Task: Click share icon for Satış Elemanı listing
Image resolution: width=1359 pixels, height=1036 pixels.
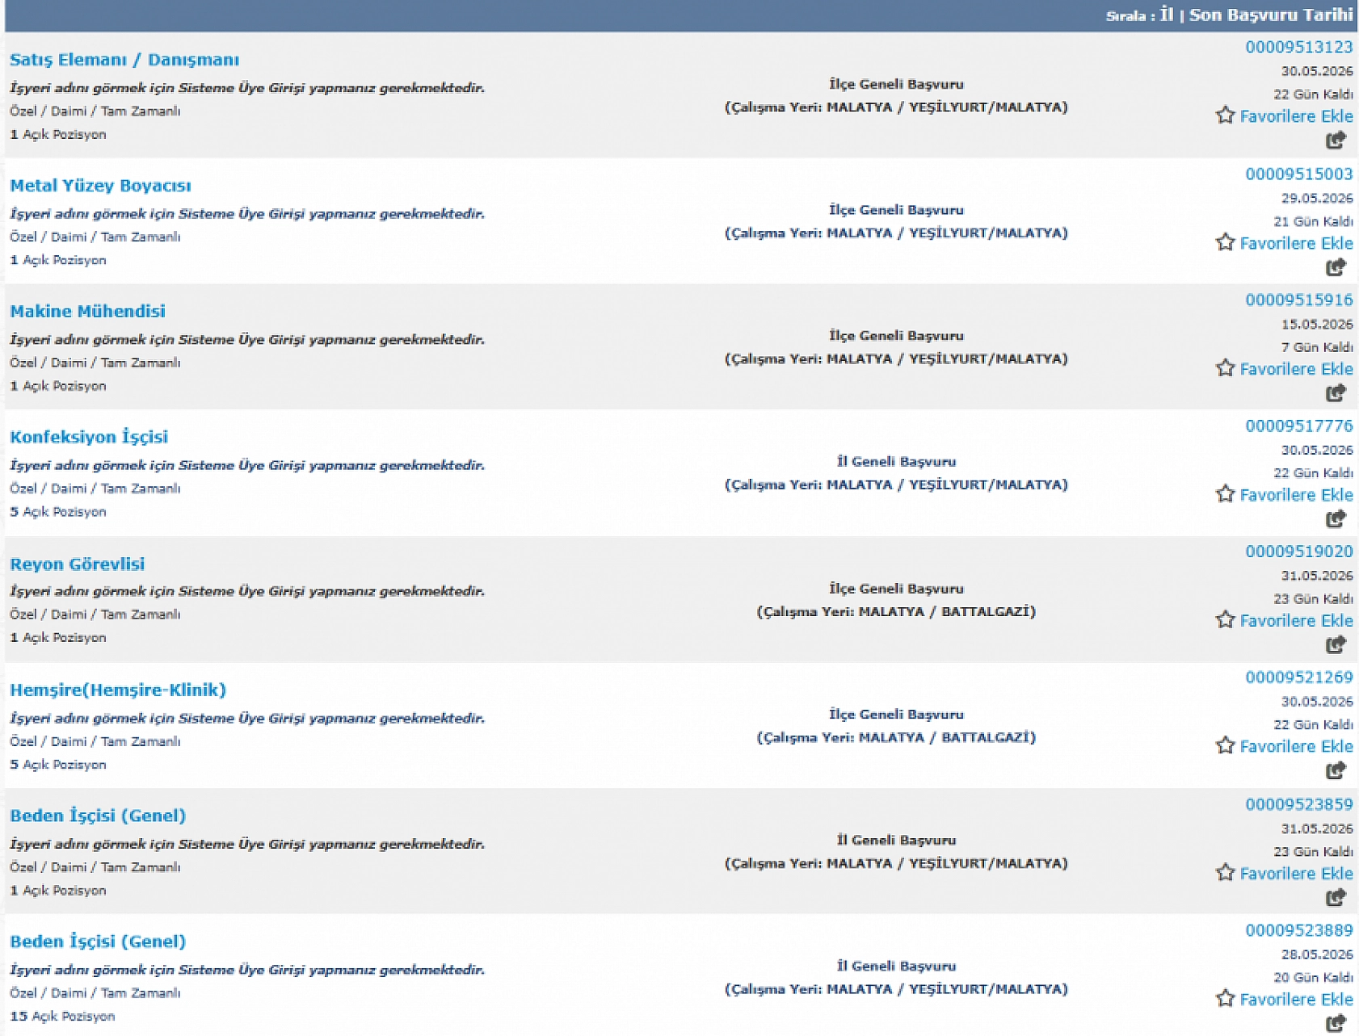Action: [x=1336, y=141]
